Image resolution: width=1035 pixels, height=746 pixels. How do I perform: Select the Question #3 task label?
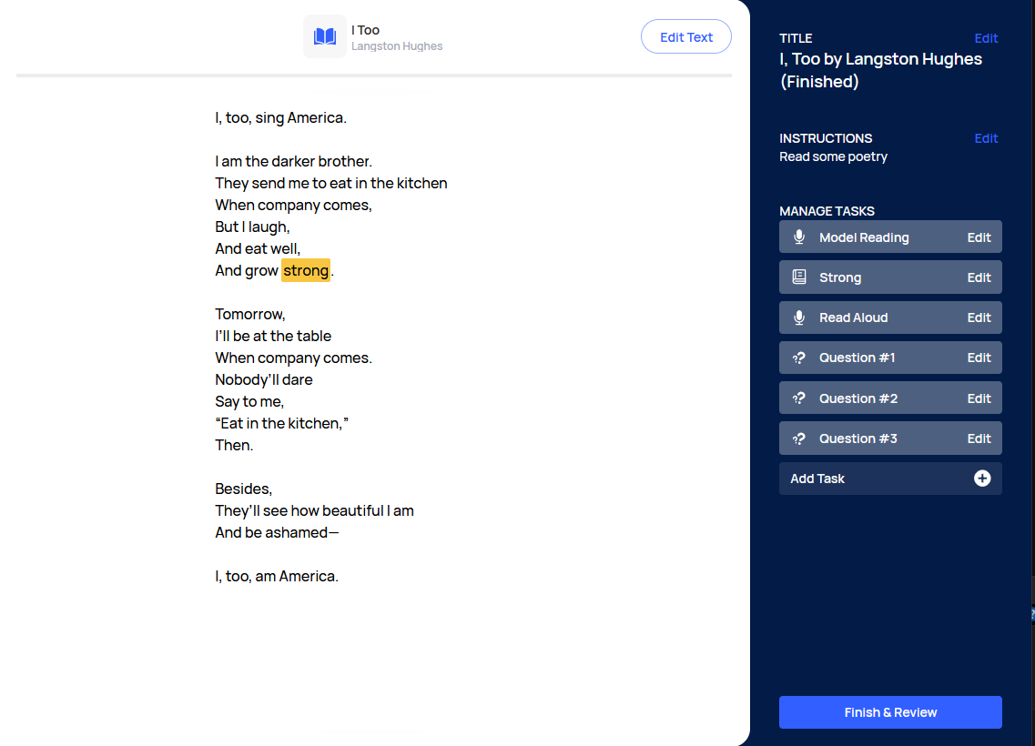[x=858, y=439]
